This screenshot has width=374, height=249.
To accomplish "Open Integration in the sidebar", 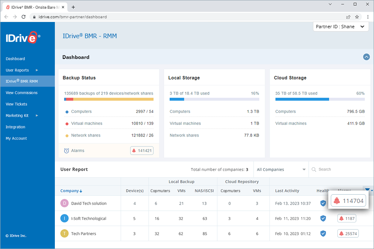I will [x=15, y=127].
